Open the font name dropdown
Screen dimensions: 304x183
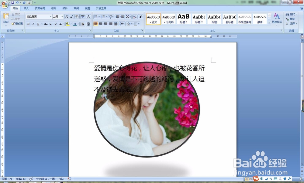[x=51, y=16]
